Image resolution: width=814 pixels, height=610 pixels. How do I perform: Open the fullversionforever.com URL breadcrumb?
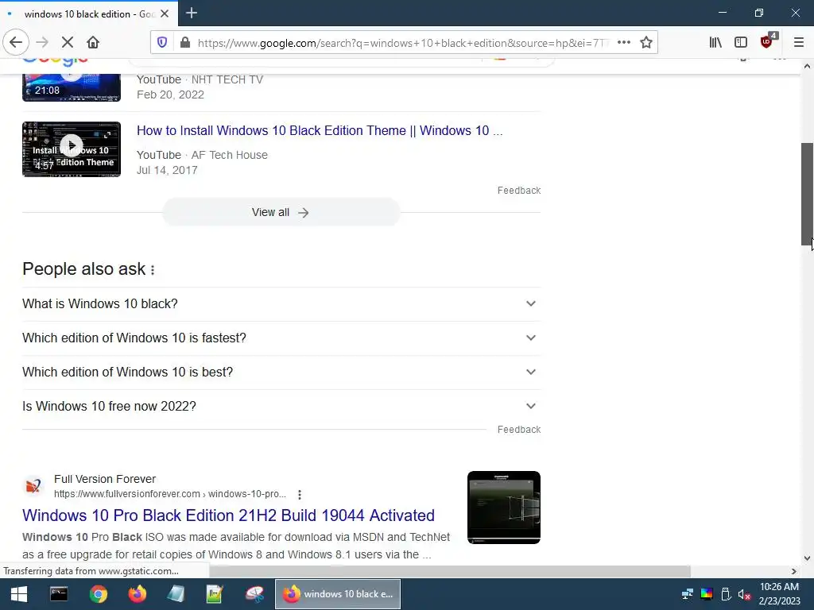170,494
